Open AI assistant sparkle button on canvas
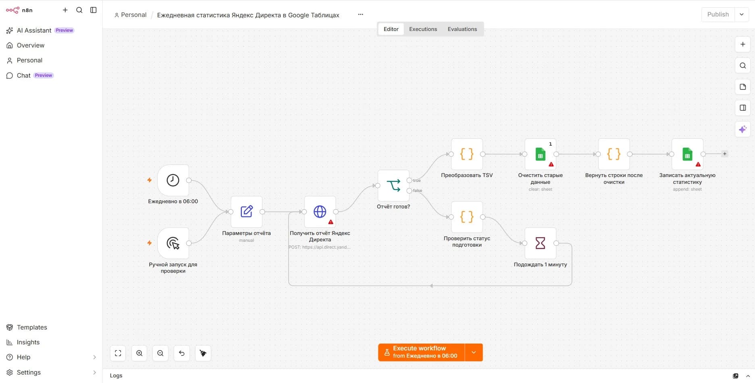The width and height of the screenshot is (755, 383). tap(743, 129)
